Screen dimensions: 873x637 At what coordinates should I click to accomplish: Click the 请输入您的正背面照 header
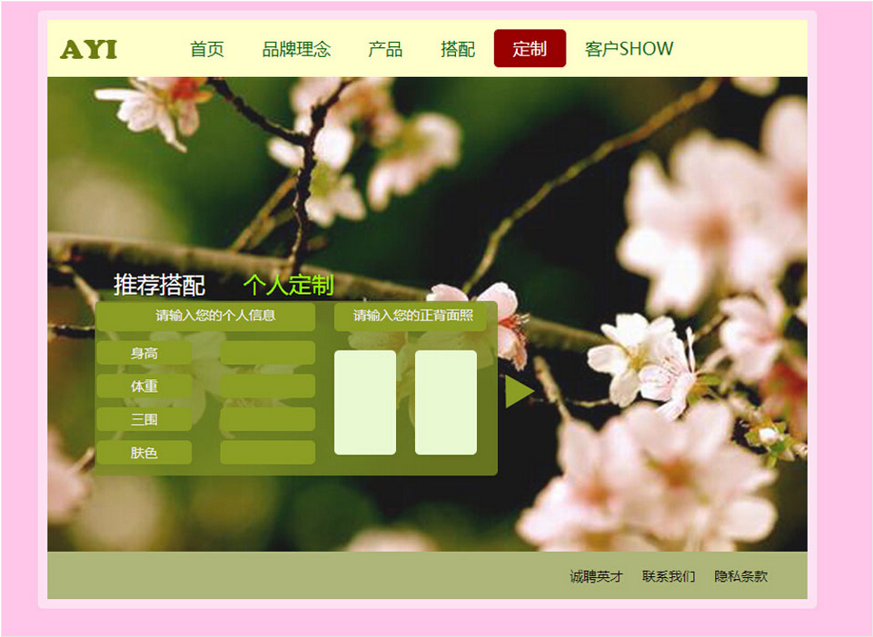point(412,316)
